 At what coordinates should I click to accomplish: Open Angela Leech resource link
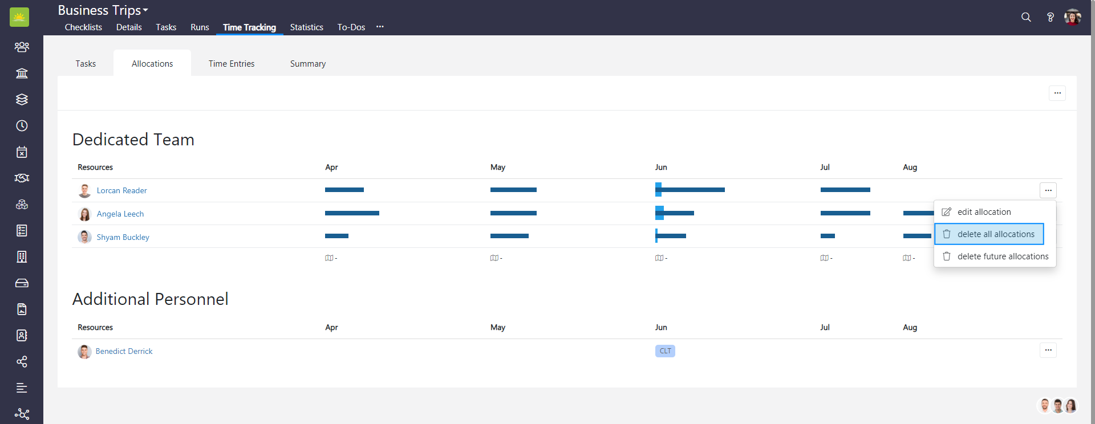click(120, 214)
